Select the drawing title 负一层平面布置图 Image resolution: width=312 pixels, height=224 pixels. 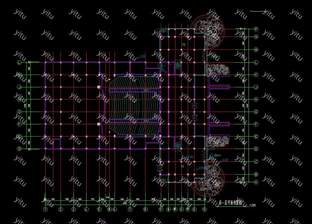(x=230, y=203)
